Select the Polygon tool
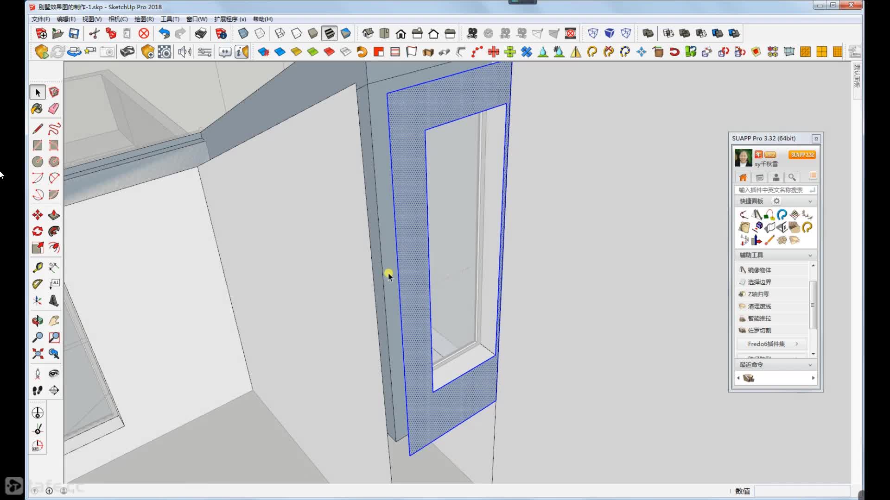Viewport: 890px width, 500px height. tap(54, 162)
